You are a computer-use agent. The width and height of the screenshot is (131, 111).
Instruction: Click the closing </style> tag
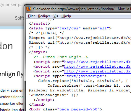tap(38, 52)
